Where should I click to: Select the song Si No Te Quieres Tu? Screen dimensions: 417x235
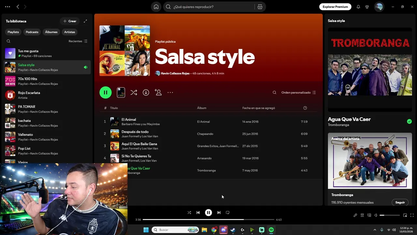[x=136, y=156]
